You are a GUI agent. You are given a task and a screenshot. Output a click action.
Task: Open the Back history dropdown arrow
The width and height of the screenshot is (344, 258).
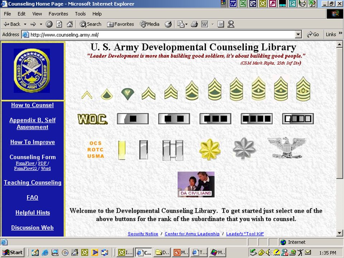25,24
